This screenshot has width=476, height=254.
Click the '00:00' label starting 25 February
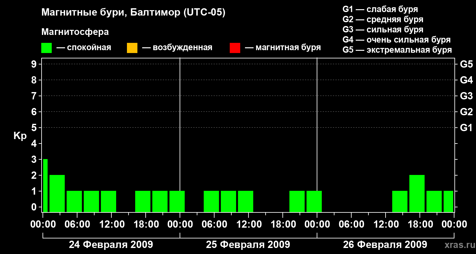tap(180, 224)
